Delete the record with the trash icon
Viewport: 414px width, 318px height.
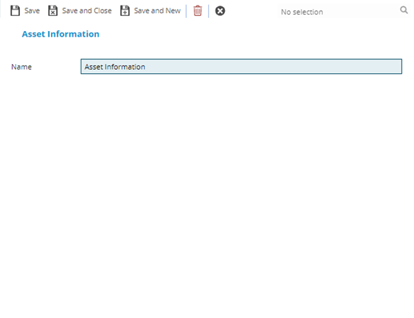coord(198,11)
